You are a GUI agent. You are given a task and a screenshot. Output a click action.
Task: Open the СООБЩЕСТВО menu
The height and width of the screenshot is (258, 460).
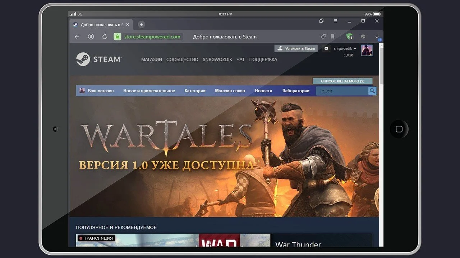(182, 59)
